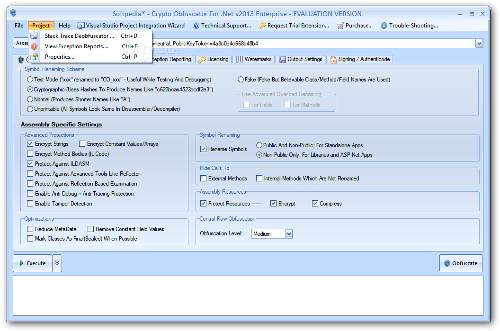500x331 pixels.
Task: Close the open Project menu
Action: tap(41, 26)
